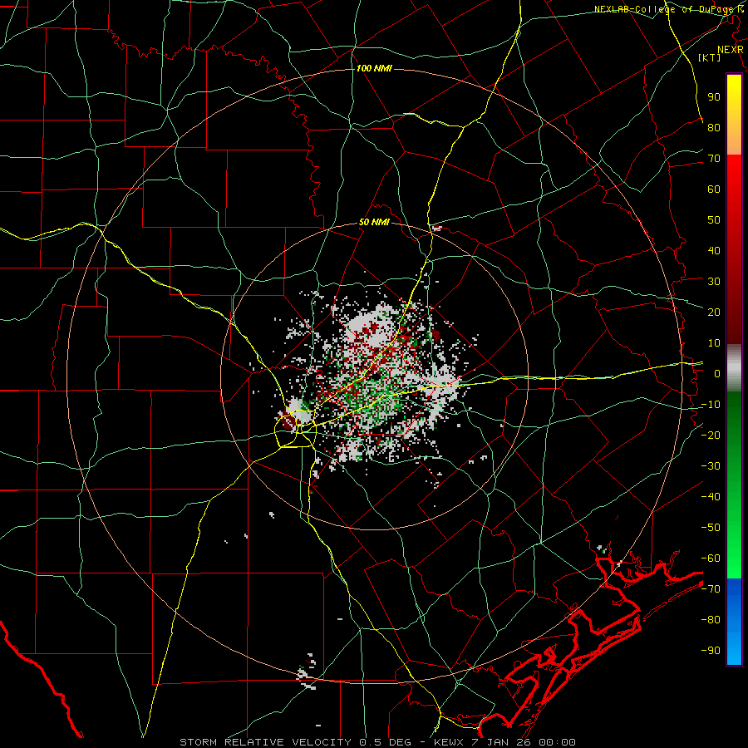The image size is (748, 748).
Task: Click the '[KT]' units label
Action: point(709,57)
